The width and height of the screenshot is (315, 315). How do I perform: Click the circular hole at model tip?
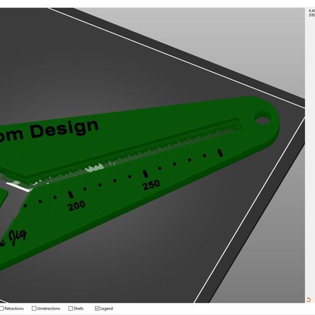coord(262,120)
